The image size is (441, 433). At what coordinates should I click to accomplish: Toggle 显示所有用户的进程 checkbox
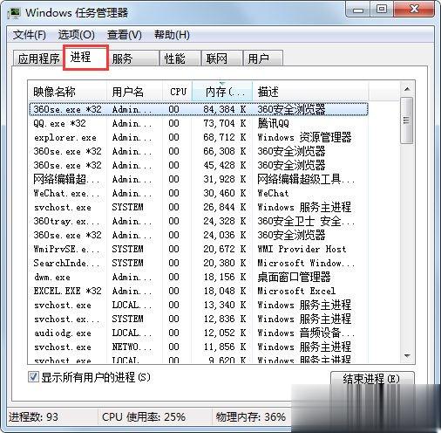(x=33, y=377)
